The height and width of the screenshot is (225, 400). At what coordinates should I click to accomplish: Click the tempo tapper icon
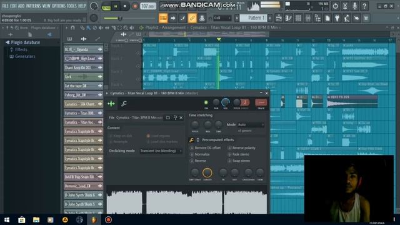[347, 18]
